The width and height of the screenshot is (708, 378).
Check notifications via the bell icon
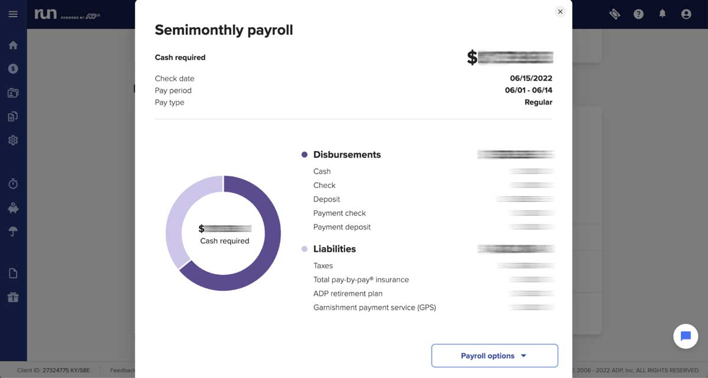point(662,13)
